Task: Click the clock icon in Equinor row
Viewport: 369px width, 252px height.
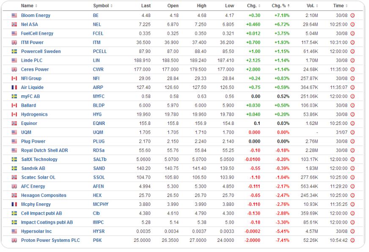Action: (x=352, y=124)
